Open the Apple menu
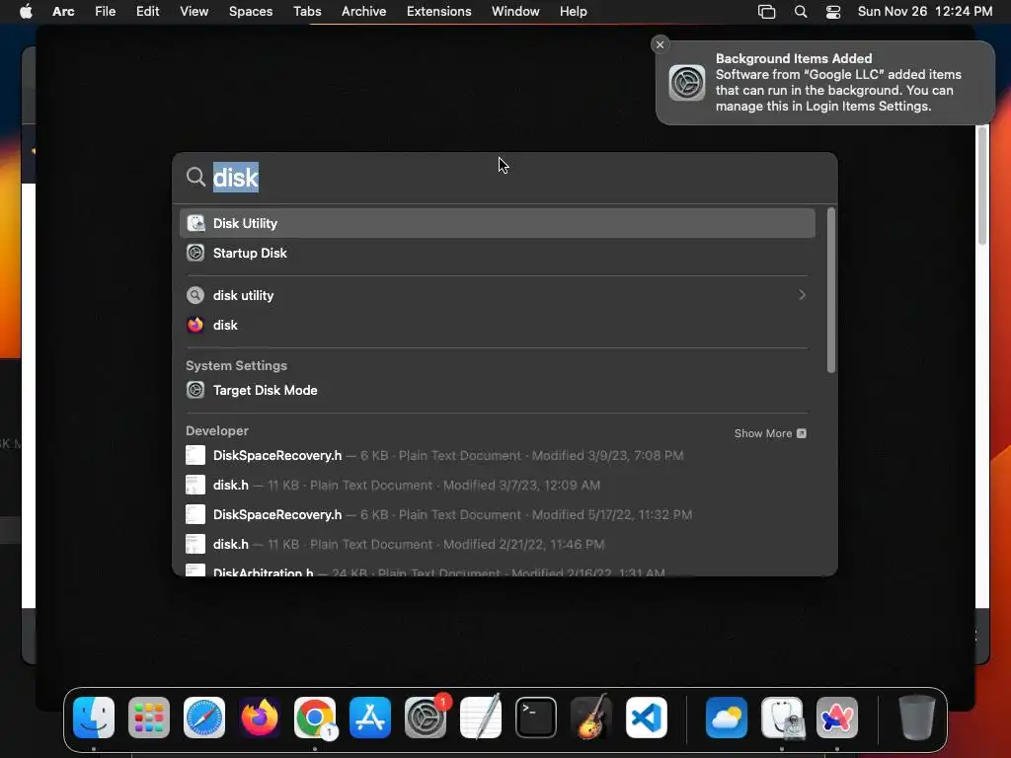 [26, 12]
